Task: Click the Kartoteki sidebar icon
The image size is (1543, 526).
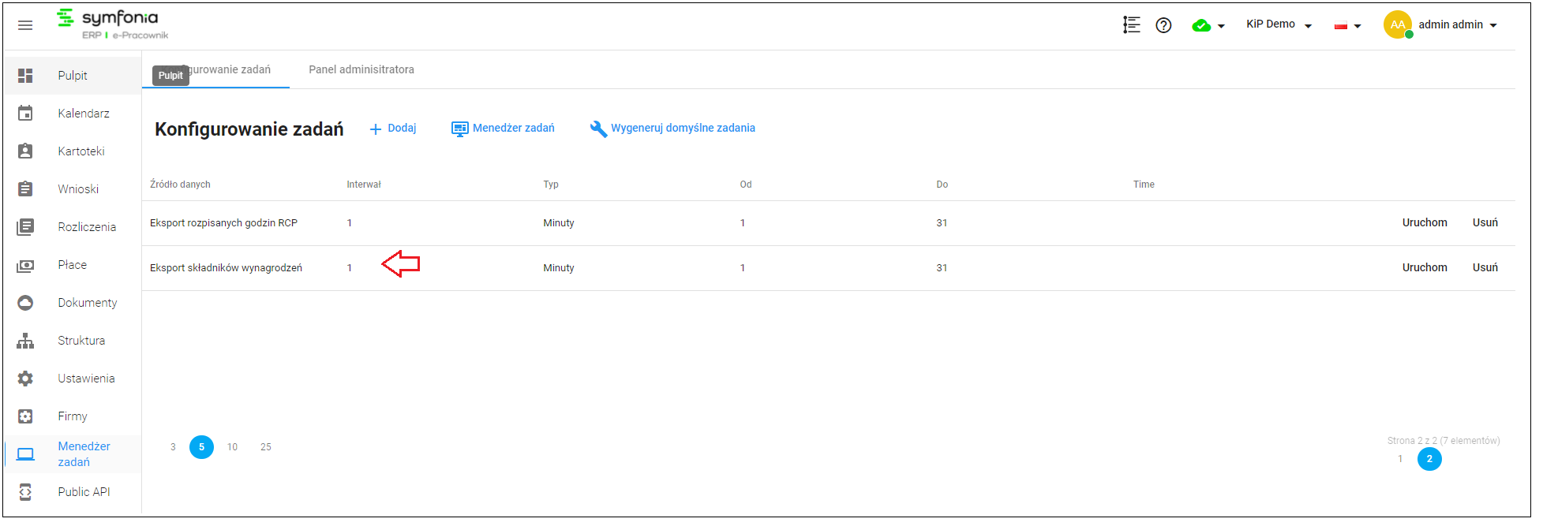Action: pyautogui.click(x=25, y=151)
